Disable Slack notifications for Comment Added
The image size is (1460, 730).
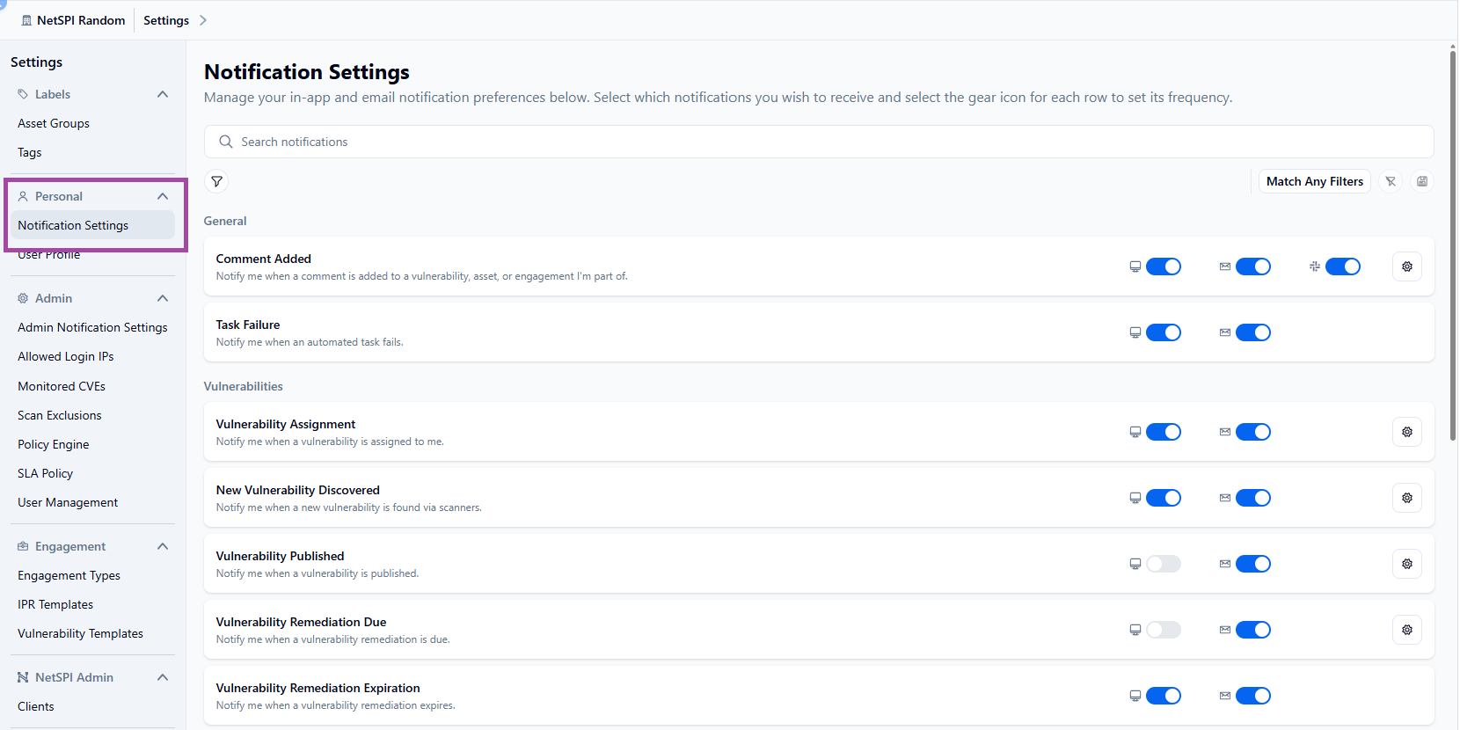point(1343,266)
